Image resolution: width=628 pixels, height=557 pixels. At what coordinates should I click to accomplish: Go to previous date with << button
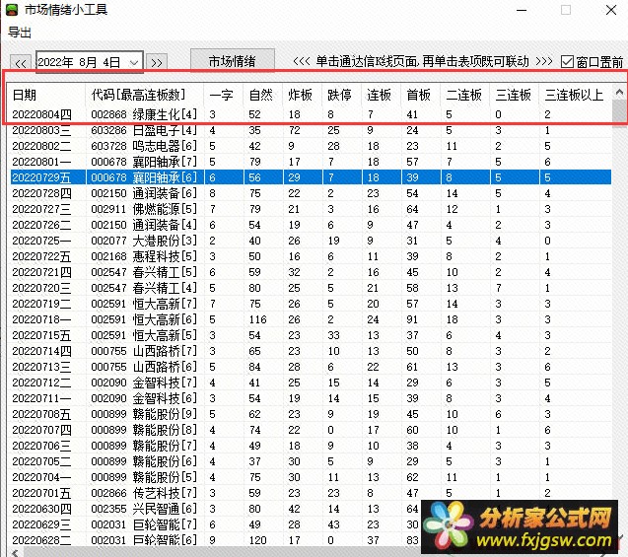(21, 63)
